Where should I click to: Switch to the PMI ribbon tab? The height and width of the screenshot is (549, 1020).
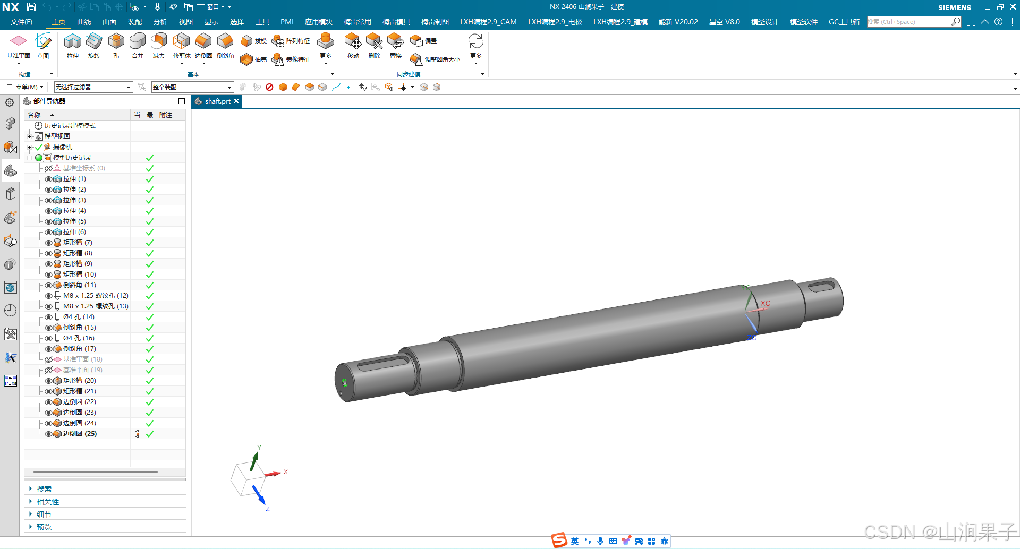[287, 22]
